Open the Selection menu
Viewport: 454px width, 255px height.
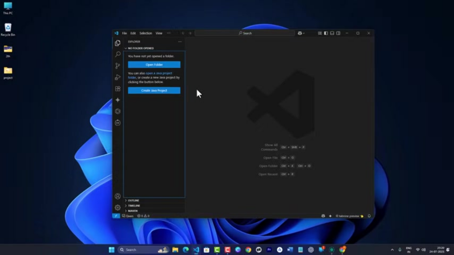coord(146,33)
